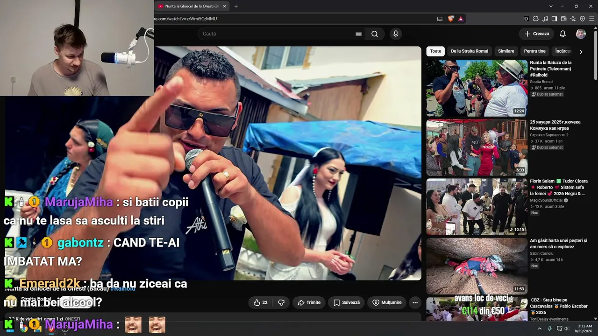The width and height of the screenshot is (598, 336).
Task: Select the 'Încărcate' filter chip
Action: 563,51
